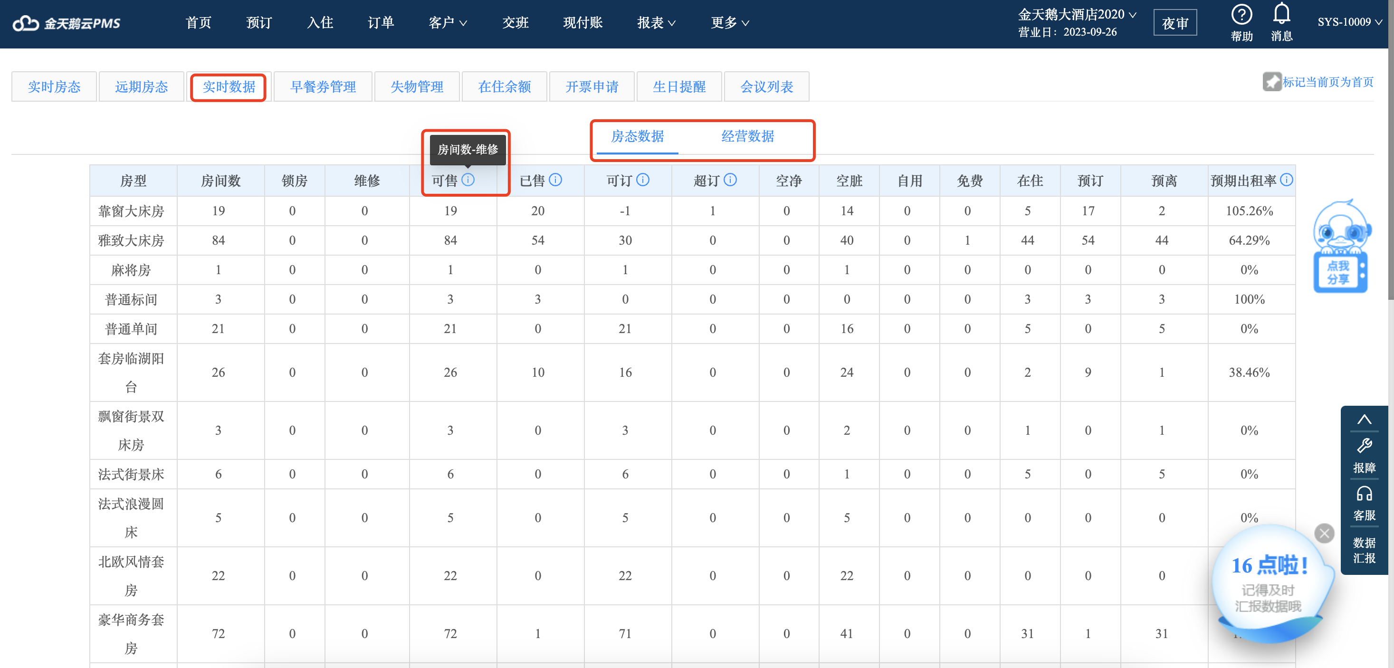Screen dimensions: 1394x668
Task: Open 订单 in navigation
Action: (x=381, y=23)
